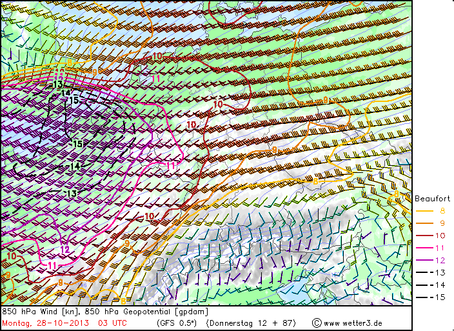Click the '(GFS 0.5°)' model label
The height and width of the screenshot is (331, 454).
(x=177, y=323)
